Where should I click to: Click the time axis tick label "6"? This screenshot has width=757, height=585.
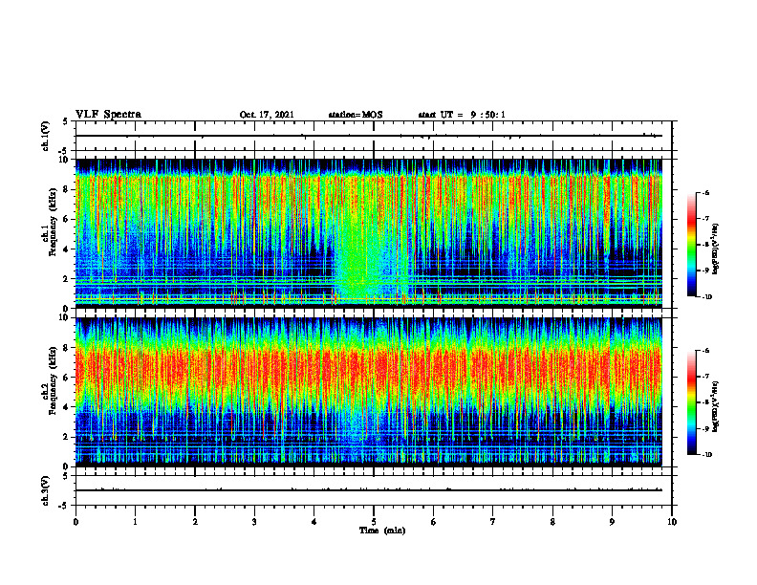pyautogui.click(x=434, y=522)
